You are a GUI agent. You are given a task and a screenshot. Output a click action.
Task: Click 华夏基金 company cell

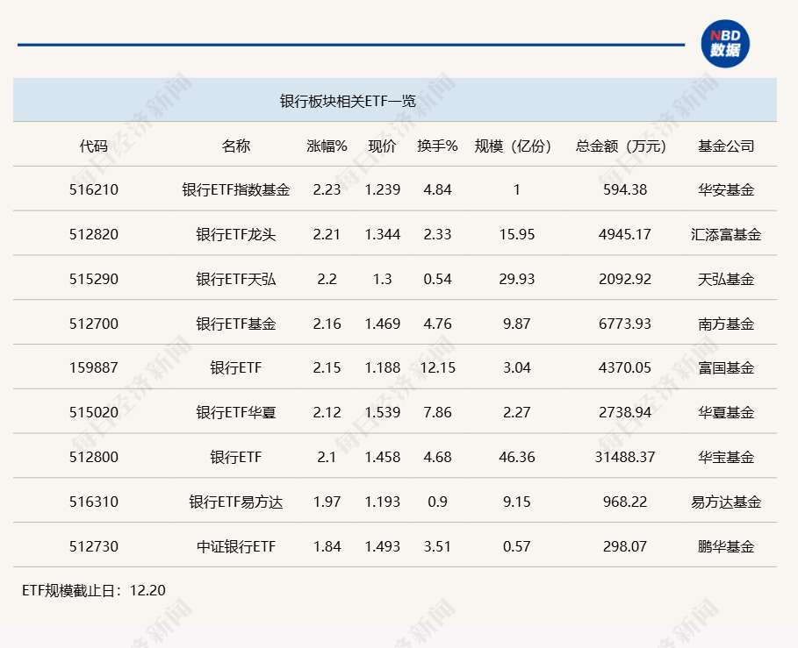726,412
